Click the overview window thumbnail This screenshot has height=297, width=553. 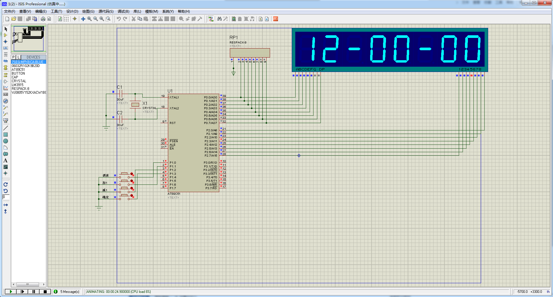pos(28,38)
